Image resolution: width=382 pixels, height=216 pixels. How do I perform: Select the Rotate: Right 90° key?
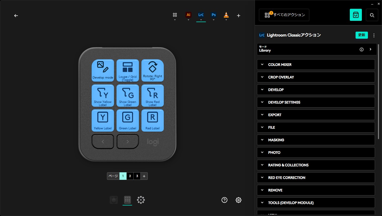[x=152, y=71]
